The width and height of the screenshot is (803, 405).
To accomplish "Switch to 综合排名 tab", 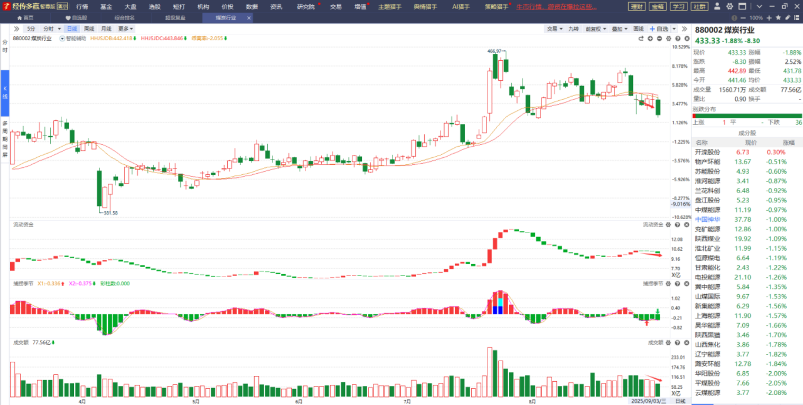I will point(125,18).
